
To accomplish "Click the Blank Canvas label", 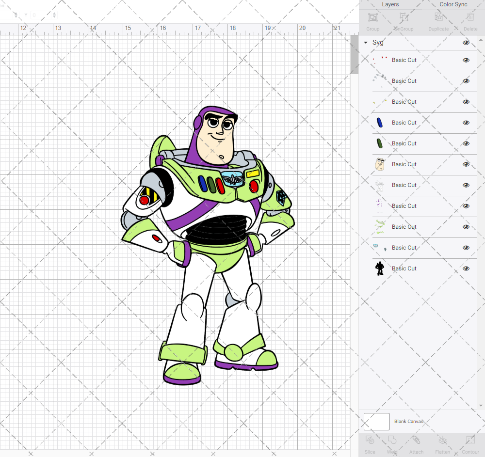I will 408,422.
